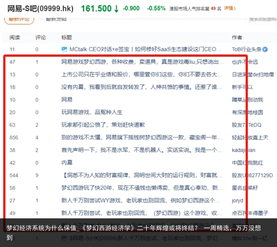Visit author 有深度地桂圆's profile
This screenshot has width=277, height=247.
click(x=247, y=112)
